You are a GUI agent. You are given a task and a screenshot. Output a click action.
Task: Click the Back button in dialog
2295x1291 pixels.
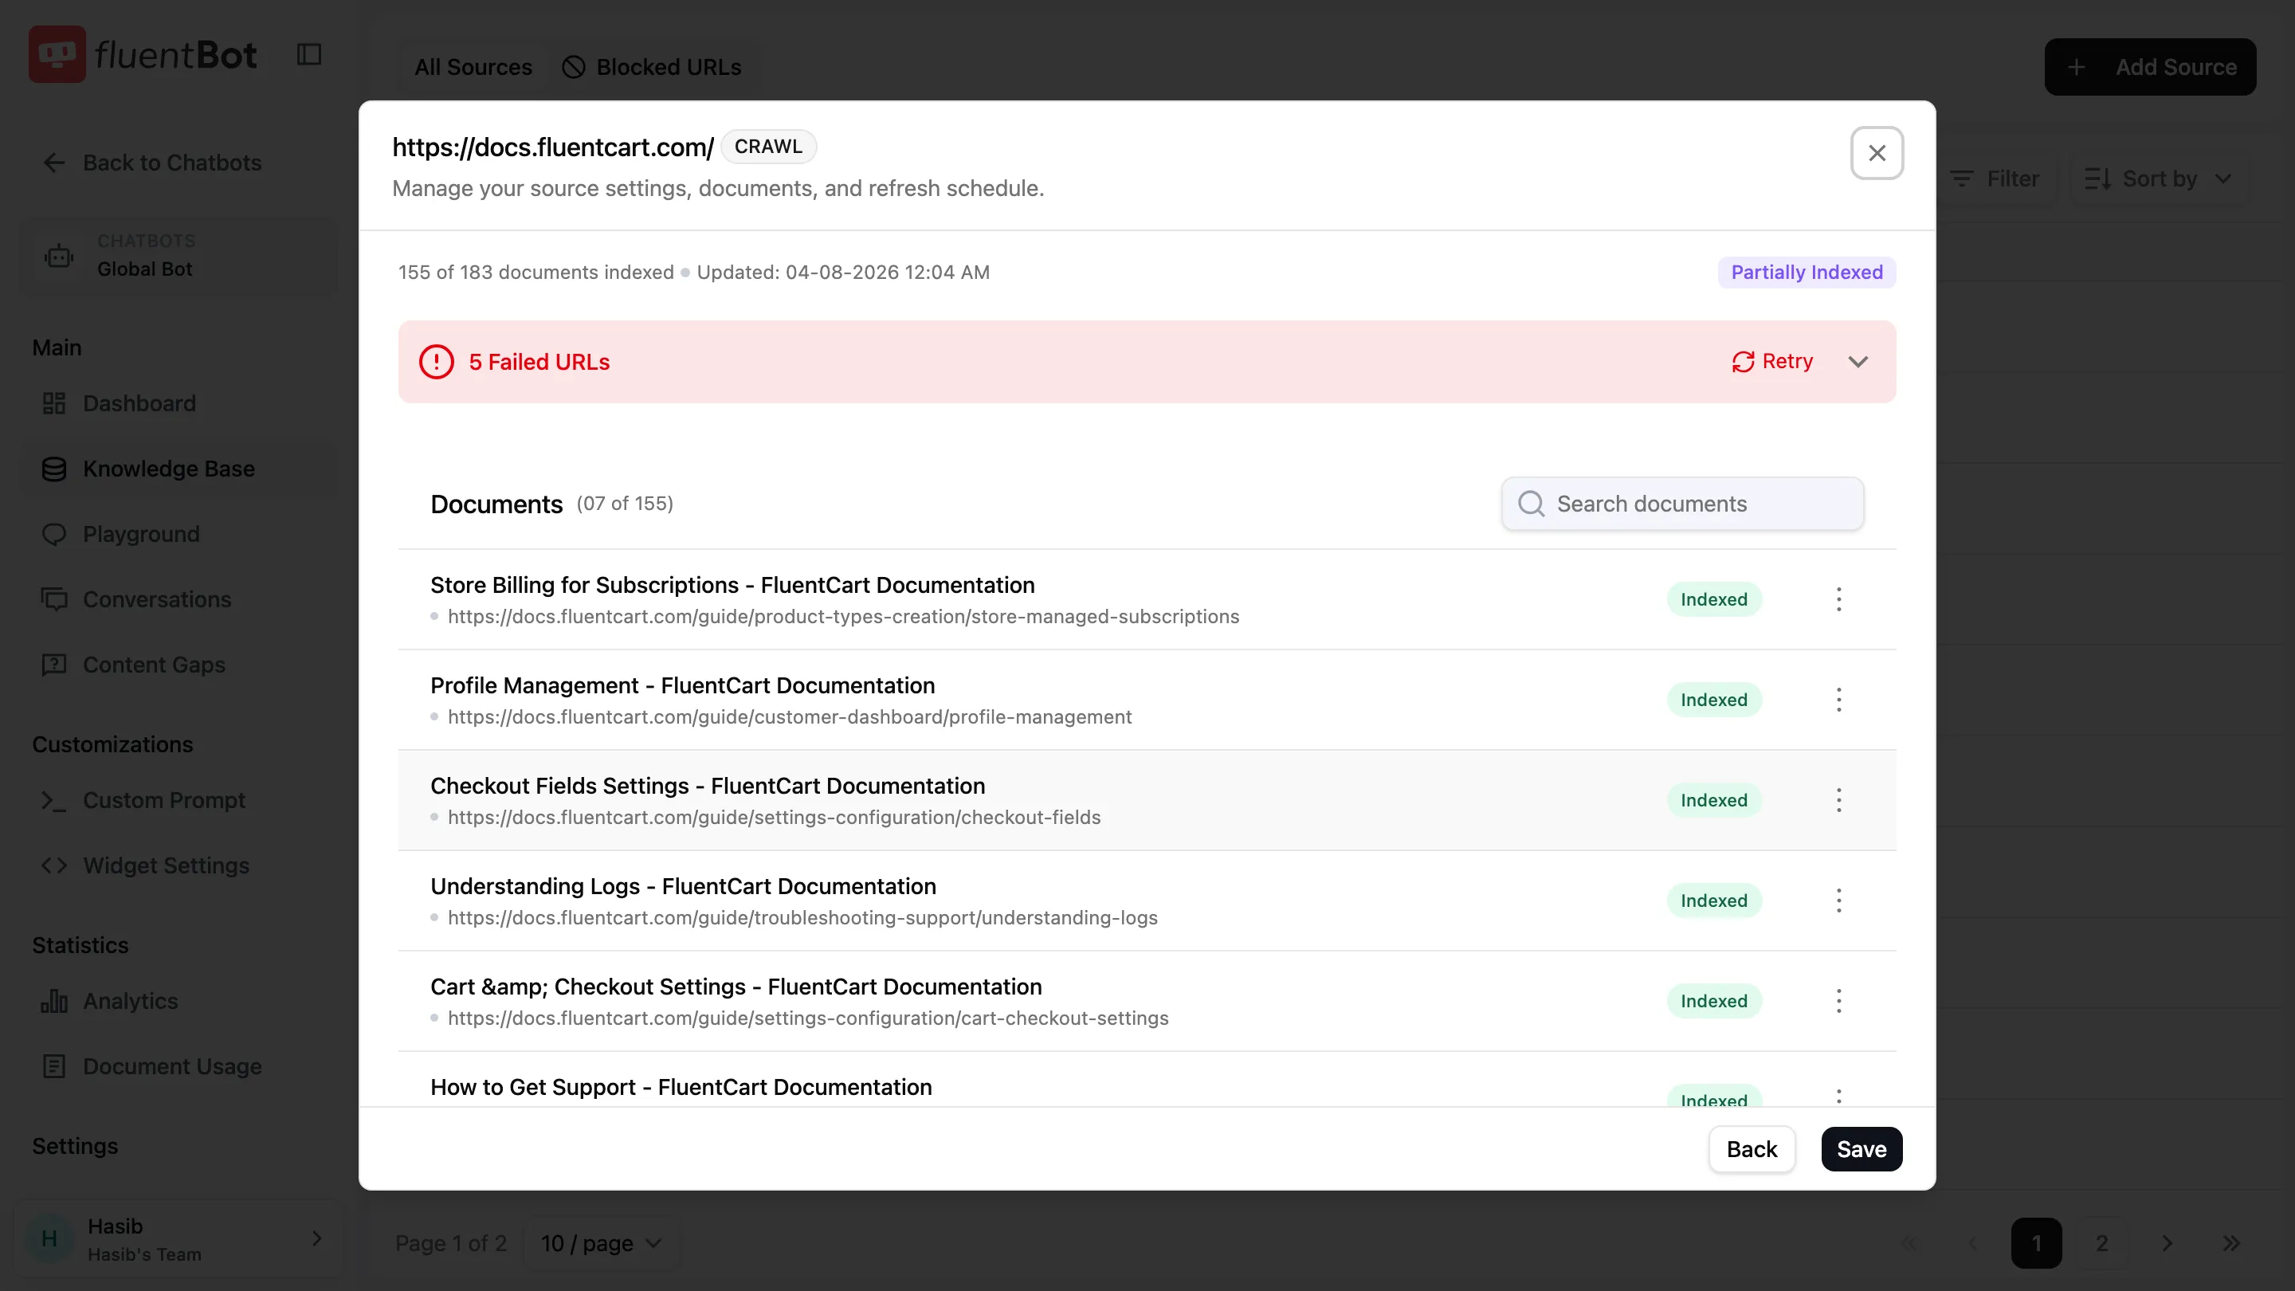(1751, 1149)
